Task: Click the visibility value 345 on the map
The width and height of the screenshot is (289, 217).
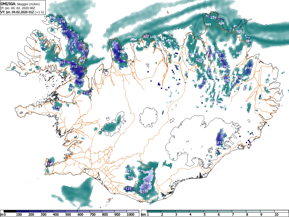Action: pyautogui.click(x=153, y=37)
